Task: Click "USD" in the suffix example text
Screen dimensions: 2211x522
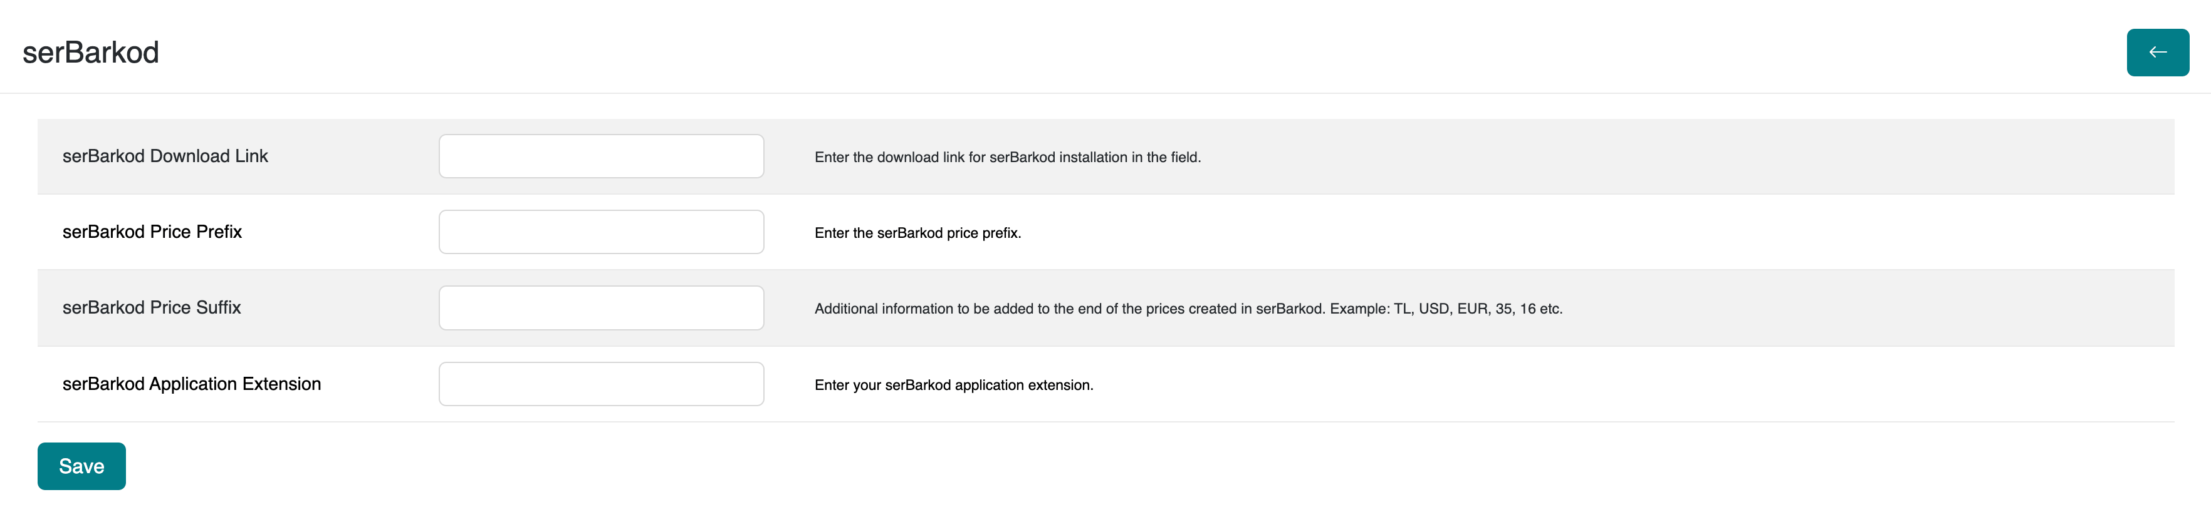Action: (x=1433, y=309)
